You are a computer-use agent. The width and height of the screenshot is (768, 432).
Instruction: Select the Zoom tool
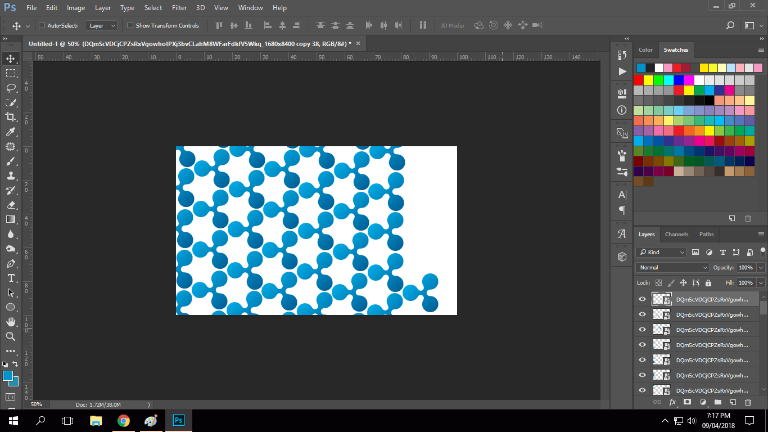tap(11, 336)
